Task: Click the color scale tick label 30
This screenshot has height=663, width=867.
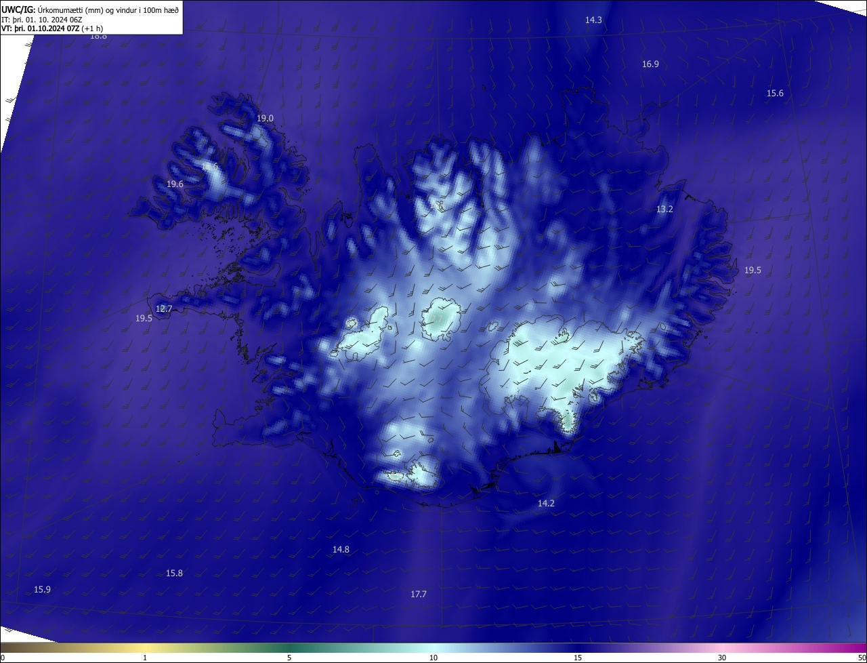Action: point(722,658)
